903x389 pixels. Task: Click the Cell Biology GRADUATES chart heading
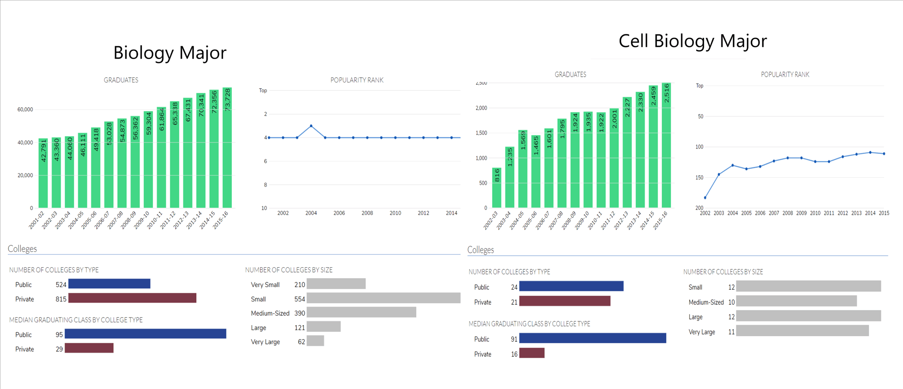pos(570,75)
